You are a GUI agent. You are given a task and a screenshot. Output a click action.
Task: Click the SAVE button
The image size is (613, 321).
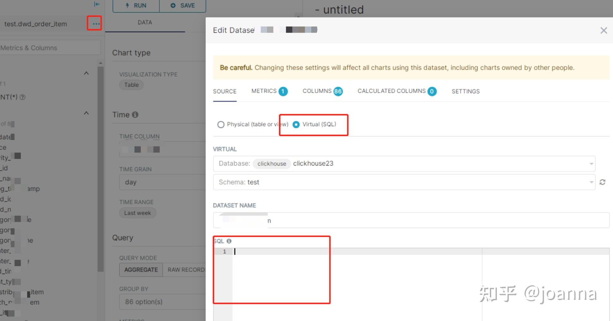coord(183,6)
